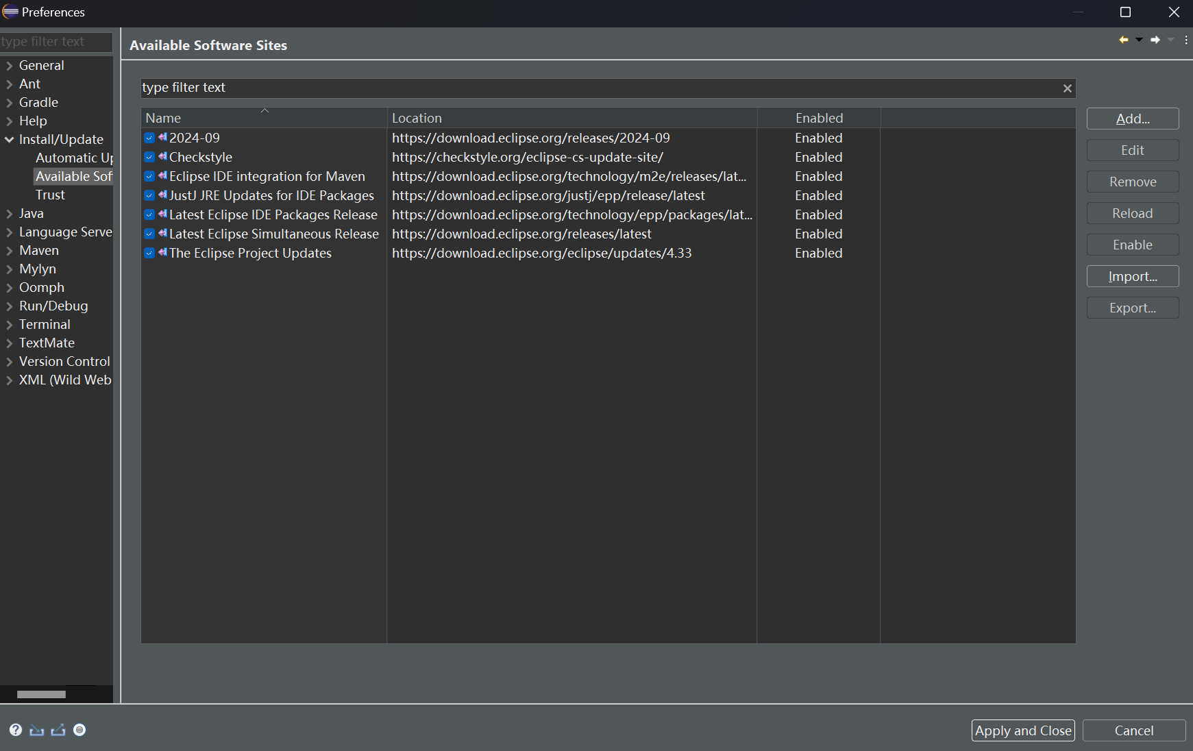Expand the Maven tree node
1193x751 pixels.
[10, 251]
